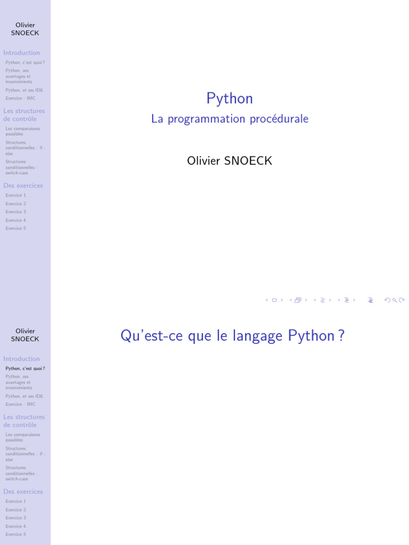Image resolution: width=409 pixels, height=545 pixels.
Task: Open "Structures conditionnelles : switch-case" in title slide sidebar
Action: 21,167
